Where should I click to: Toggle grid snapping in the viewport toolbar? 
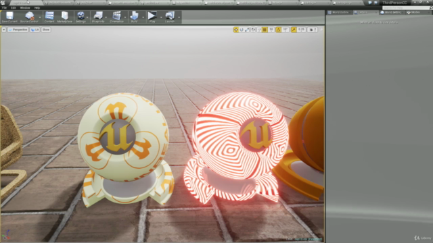265,30
